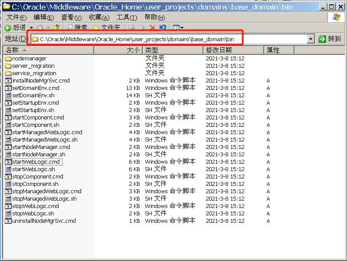Viewport: 347px width, 261px height.
Task: Open the Views dropdown arrow
Action: click(182, 28)
